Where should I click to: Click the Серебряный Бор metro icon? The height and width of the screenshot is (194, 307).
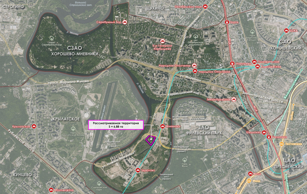click(125, 22)
